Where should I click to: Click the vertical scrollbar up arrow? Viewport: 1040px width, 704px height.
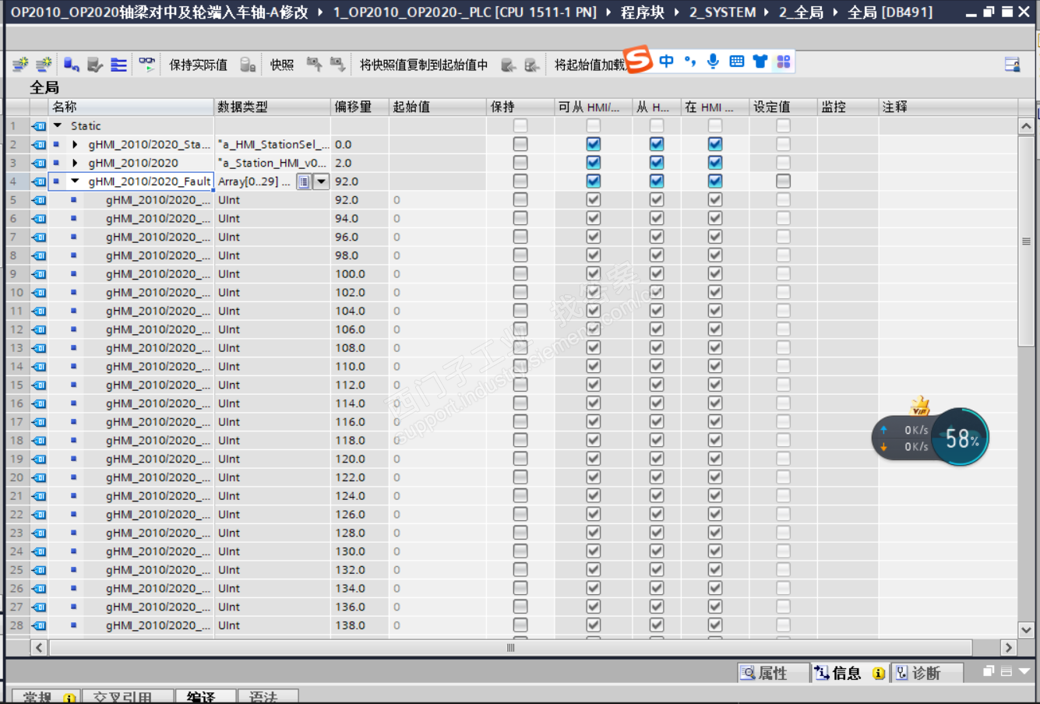coord(1026,126)
